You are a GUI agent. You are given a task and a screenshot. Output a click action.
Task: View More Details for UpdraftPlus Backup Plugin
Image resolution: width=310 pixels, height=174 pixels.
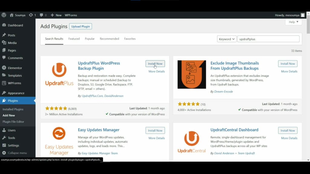click(x=157, y=71)
